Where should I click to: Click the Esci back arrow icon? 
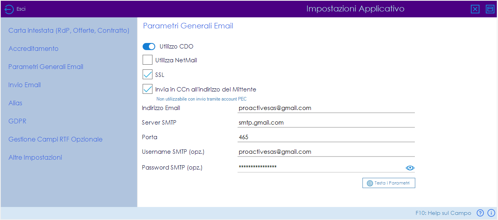(x=9, y=9)
